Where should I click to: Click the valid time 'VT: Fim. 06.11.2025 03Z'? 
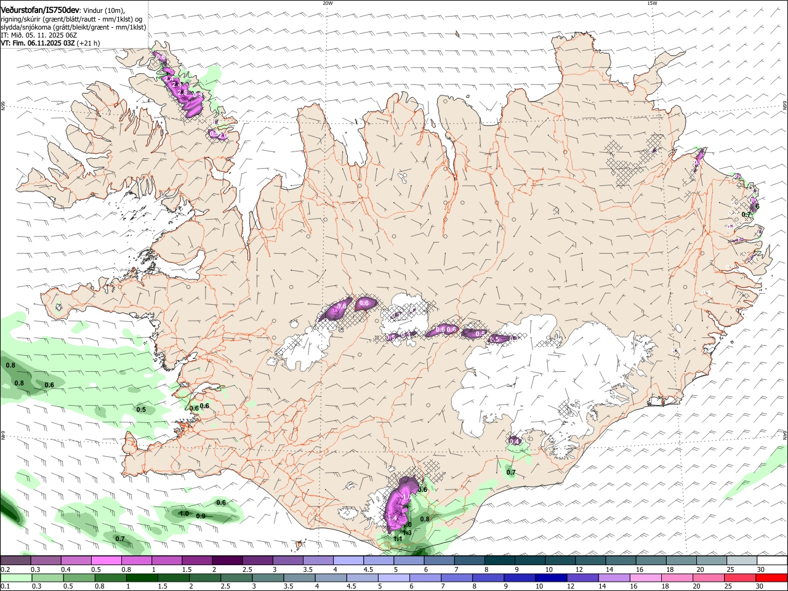[x=38, y=43]
